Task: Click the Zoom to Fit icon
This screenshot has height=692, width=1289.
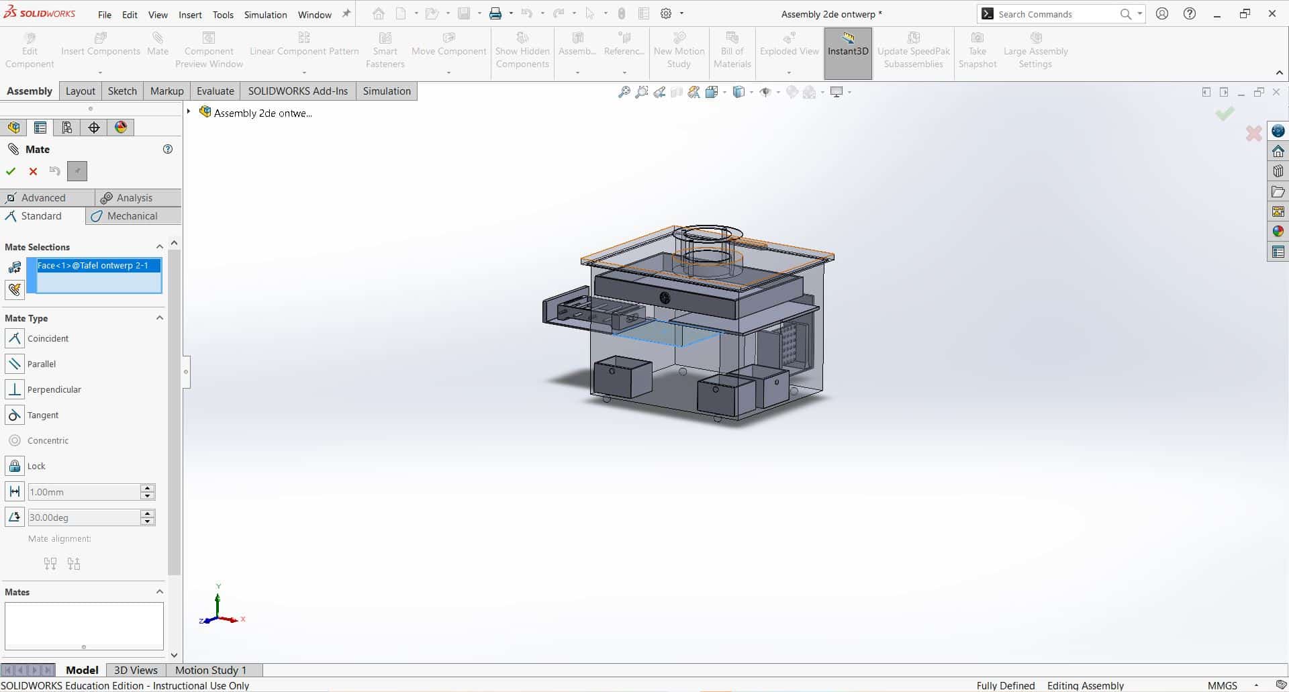Action: point(624,92)
